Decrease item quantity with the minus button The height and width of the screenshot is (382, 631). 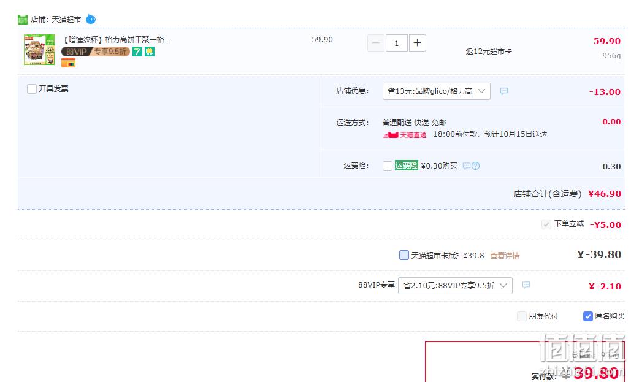pyautogui.click(x=375, y=43)
